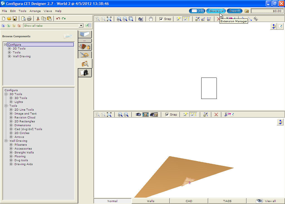285x204 pixels.
Task: Click the green down-arrow circle icon
Action: coord(9,26)
